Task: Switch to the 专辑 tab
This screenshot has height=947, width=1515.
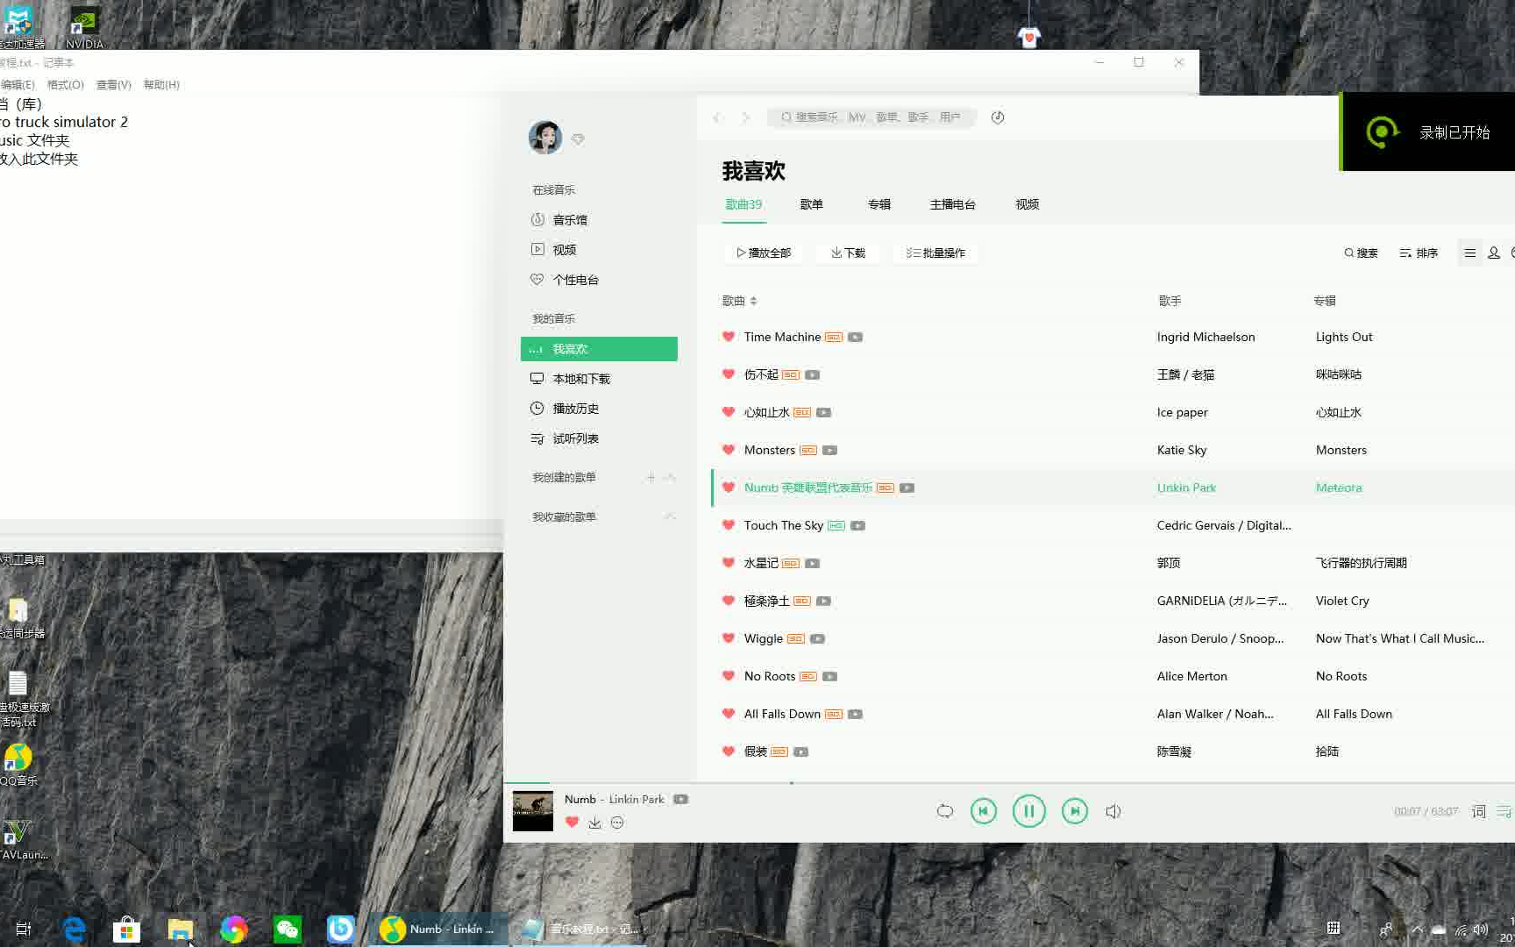Action: tap(879, 204)
